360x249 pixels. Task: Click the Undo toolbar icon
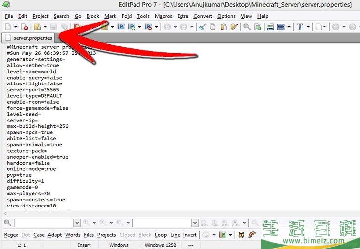(167, 27)
